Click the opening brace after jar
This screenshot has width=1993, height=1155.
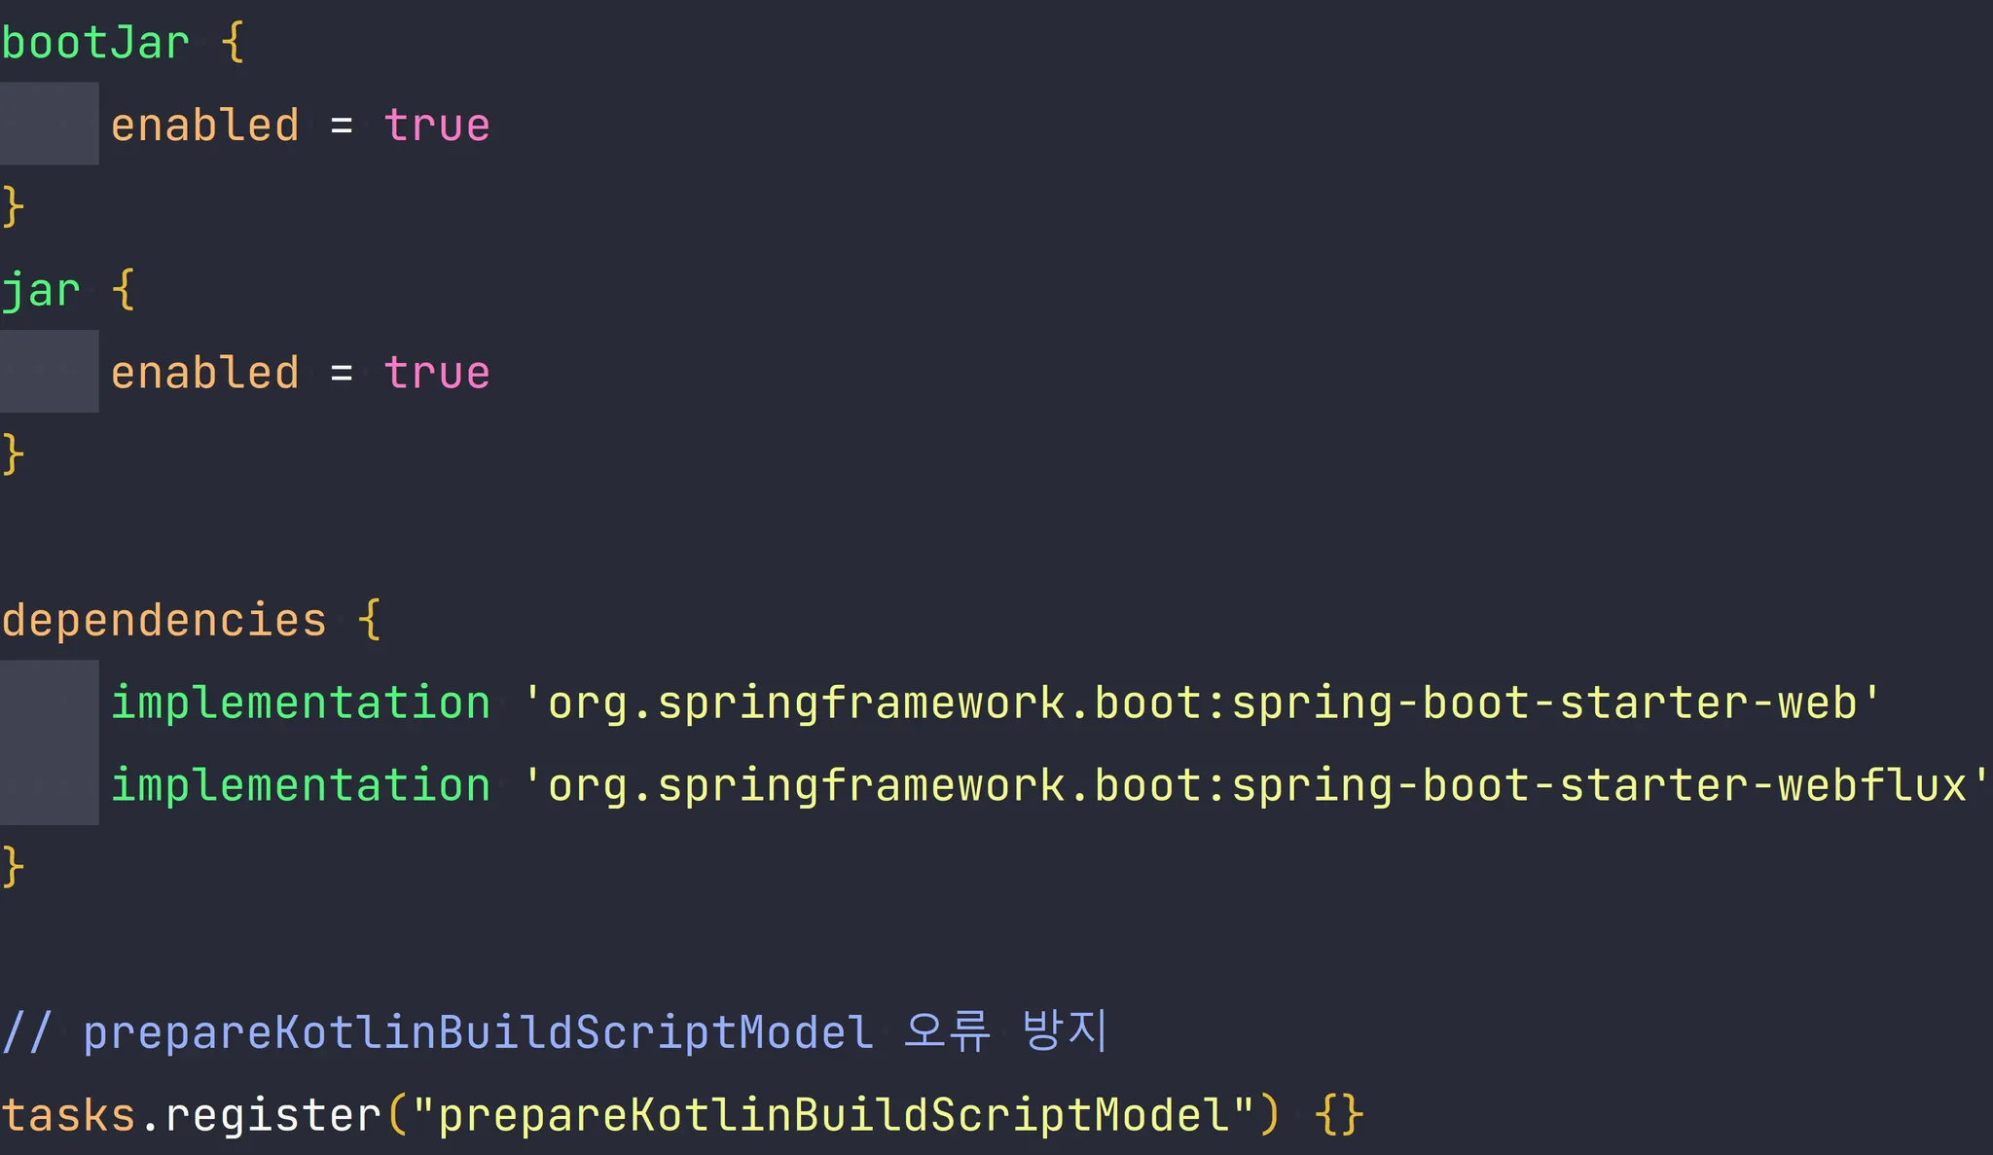coord(124,291)
